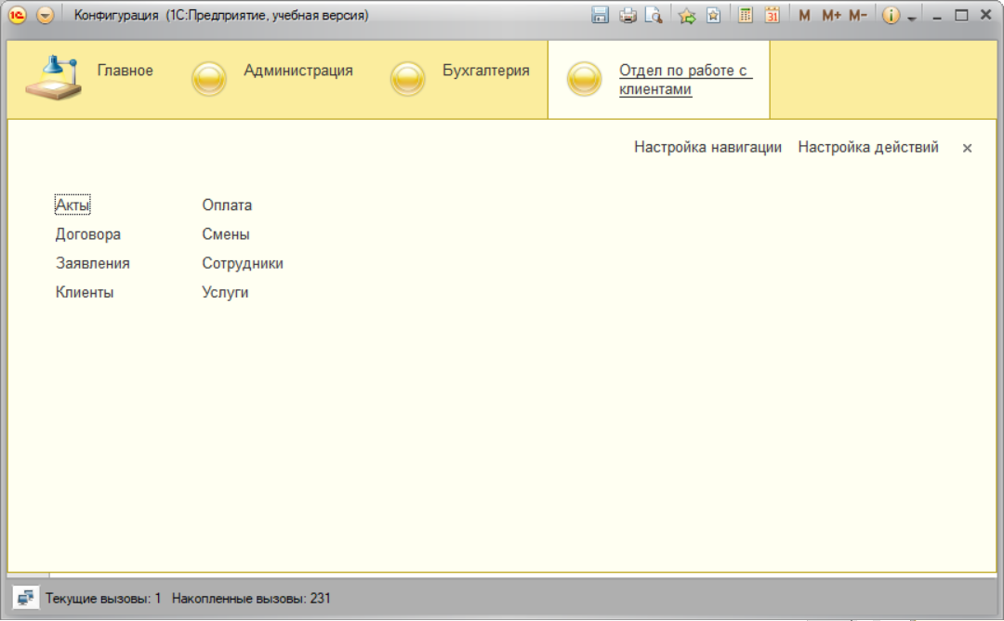The image size is (1004, 621).
Task: Open the Calendar icon showing 31
Action: 773,16
